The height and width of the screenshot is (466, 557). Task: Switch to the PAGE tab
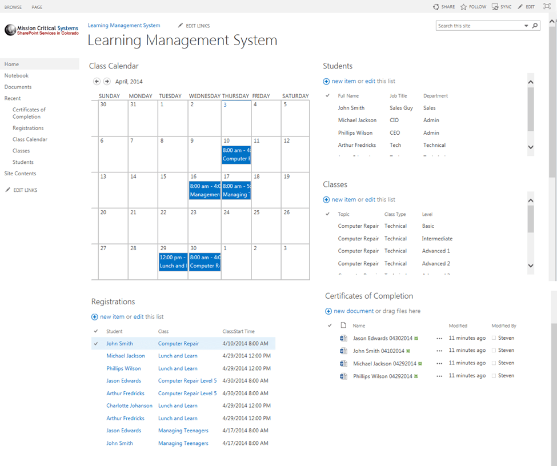(37, 7)
